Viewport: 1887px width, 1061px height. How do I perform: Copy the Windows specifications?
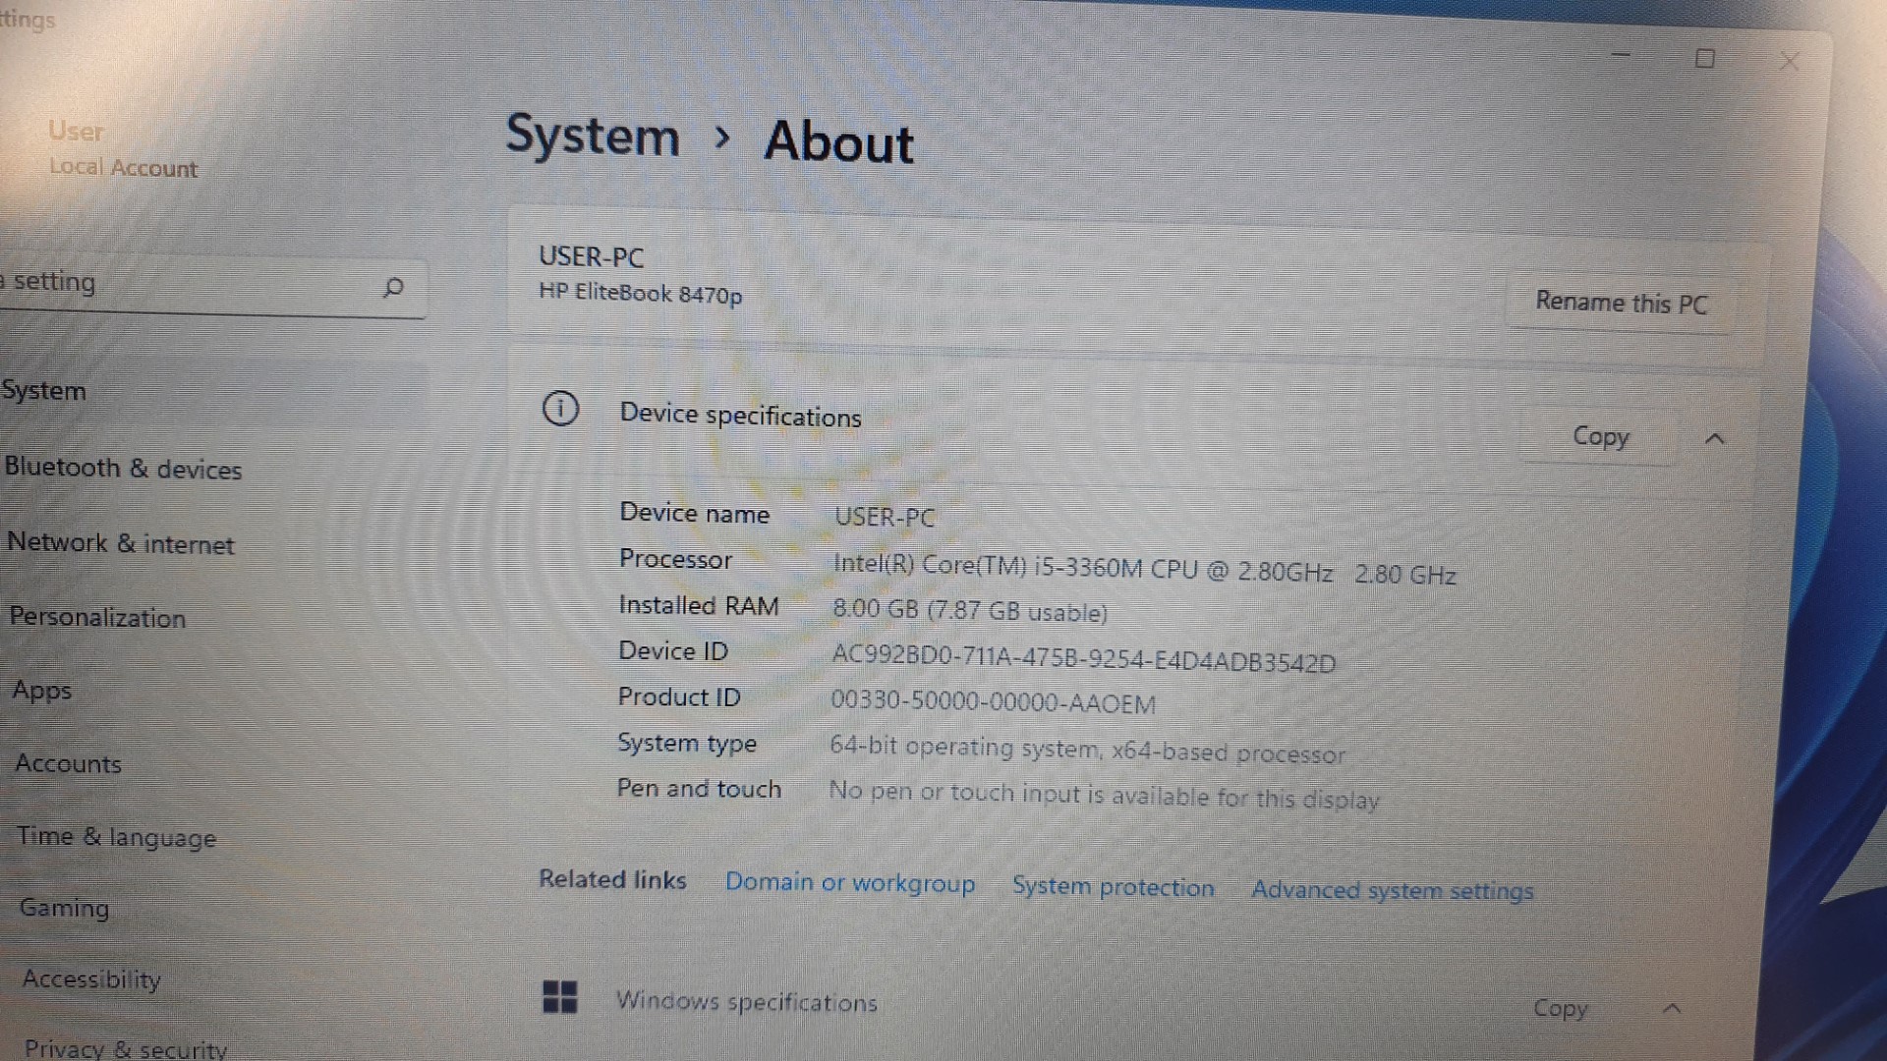(x=1560, y=1008)
